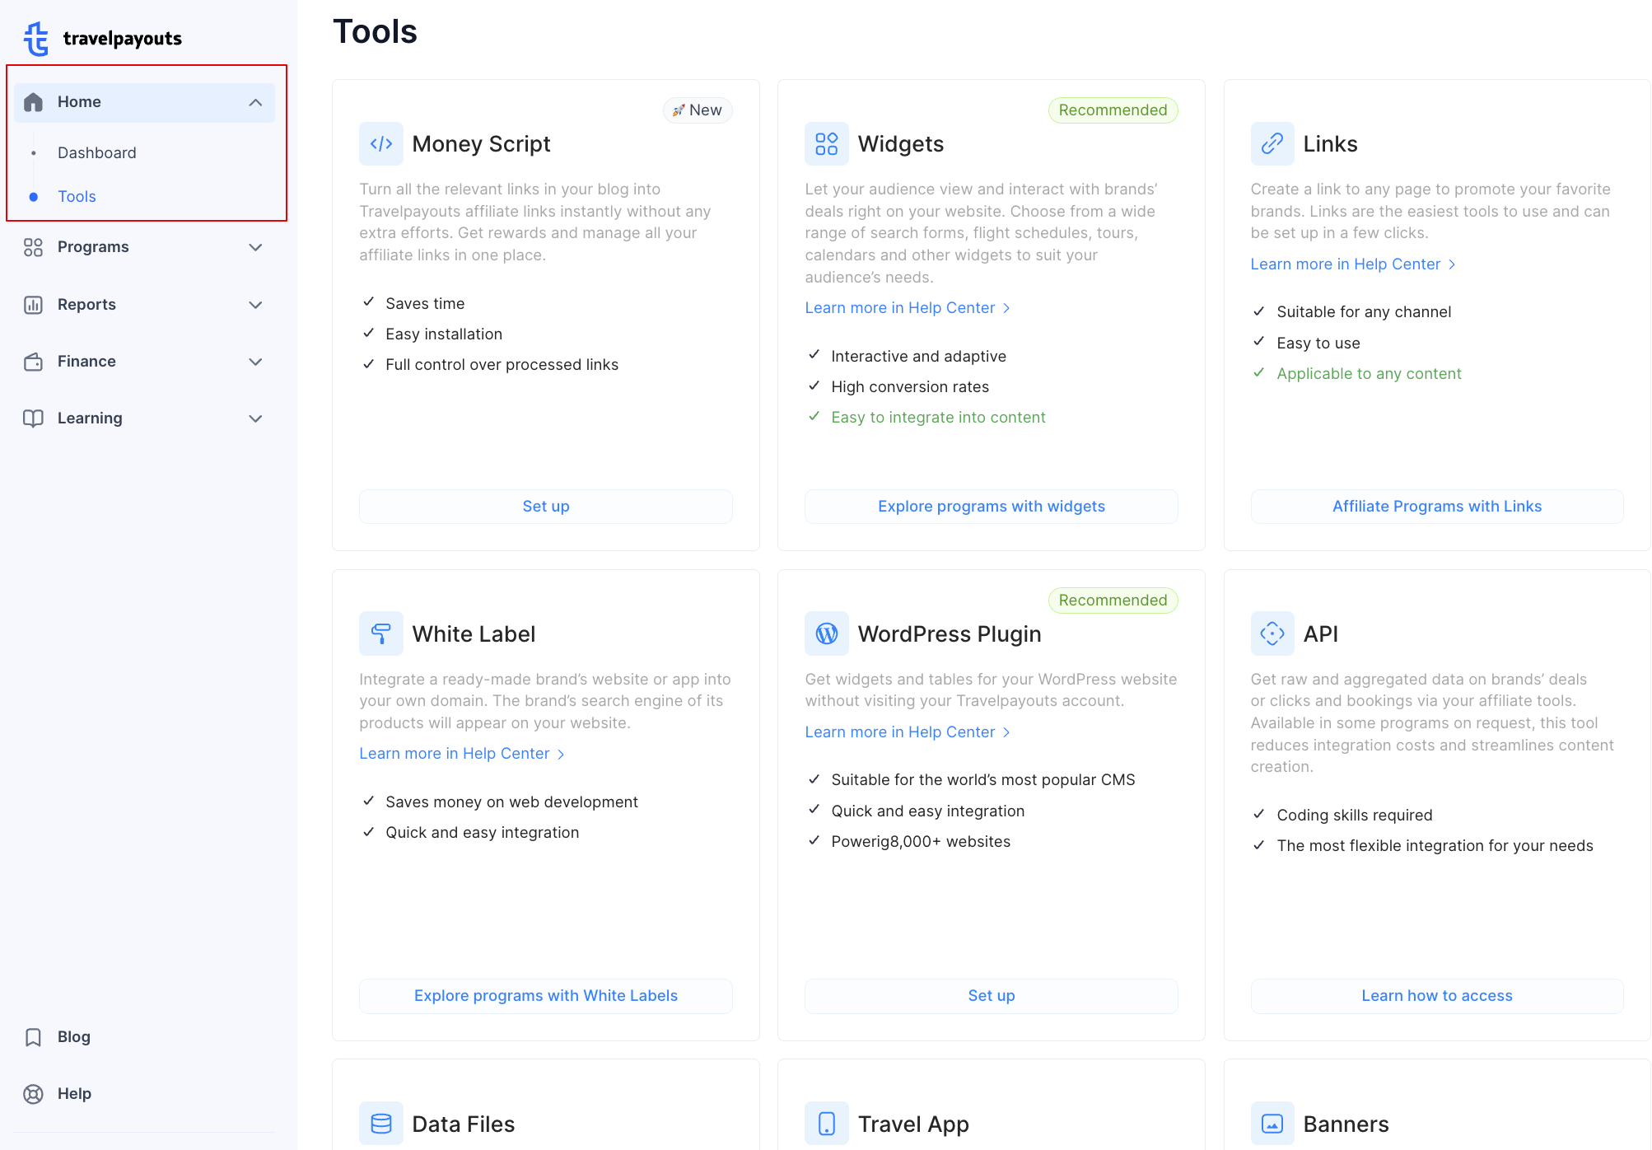
Task: Expand the Finance menu chevron
Action: [255, 362]
